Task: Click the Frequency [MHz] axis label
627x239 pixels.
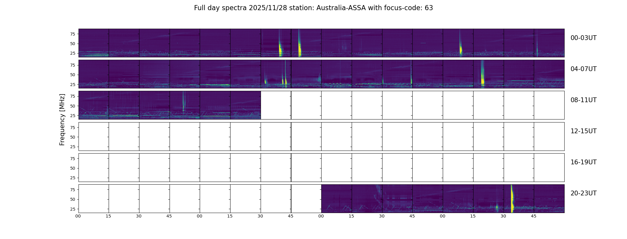Action: tap(62, 120)
